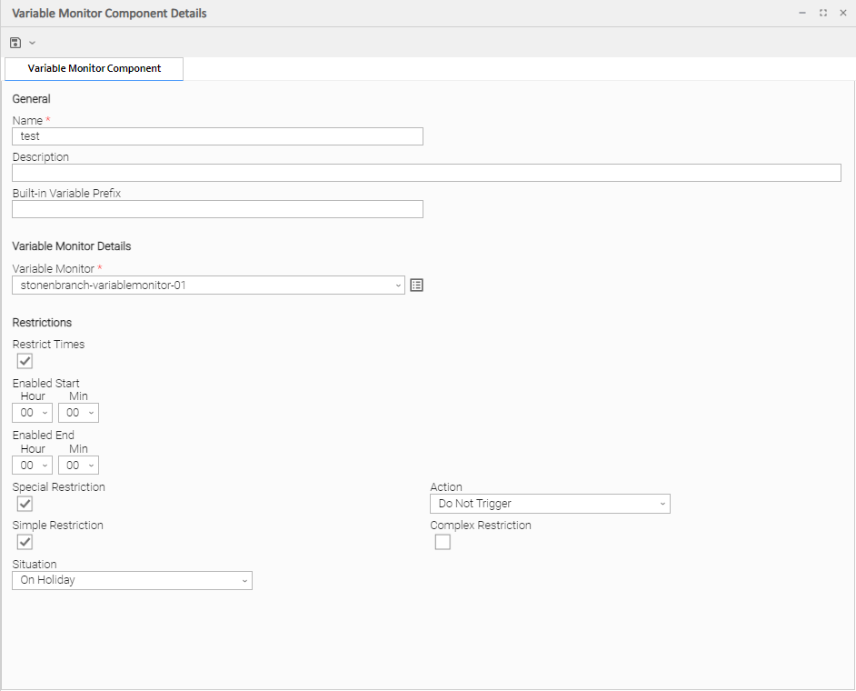The width and height of the screenshot is (856, 691).
Task: Open Enabled End Hour dropdown
Action: [x=33, y=466]
